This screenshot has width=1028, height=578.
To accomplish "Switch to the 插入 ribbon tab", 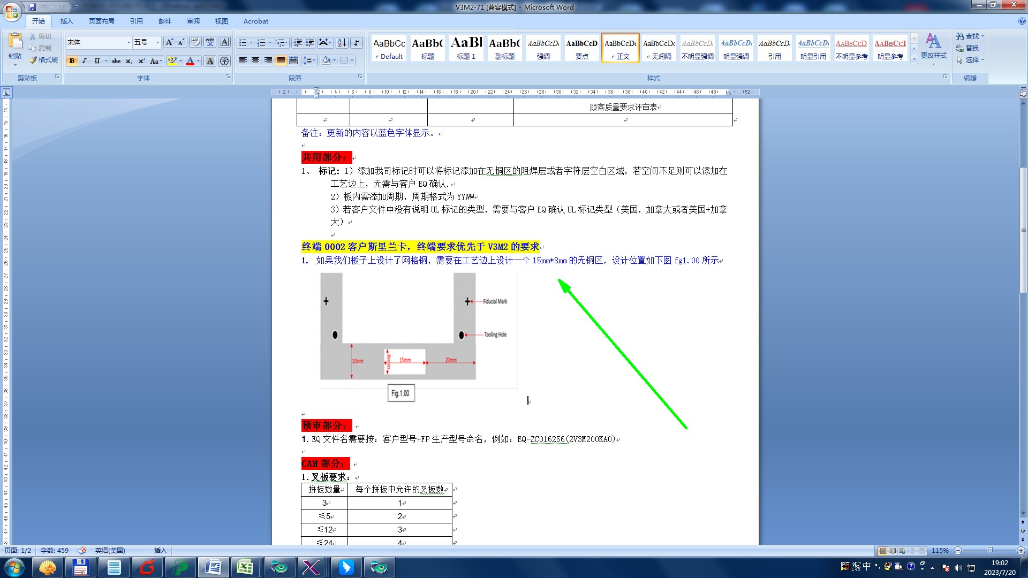I will [66, 21].
